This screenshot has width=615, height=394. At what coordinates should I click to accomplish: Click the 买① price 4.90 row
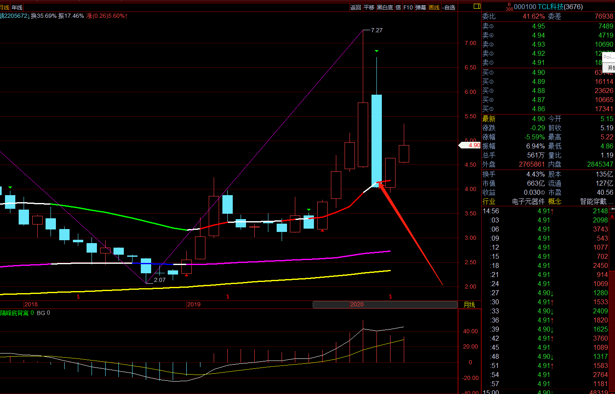pyautogui.click(x=548, y=72)
